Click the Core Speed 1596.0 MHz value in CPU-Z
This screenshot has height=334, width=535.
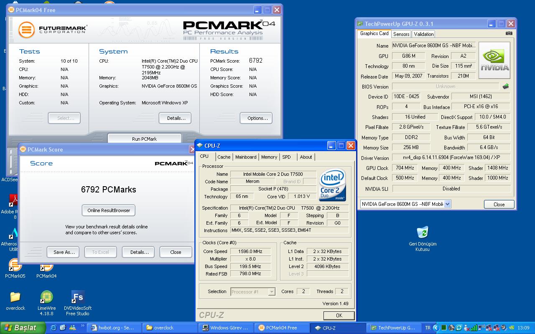coord(250,251)
